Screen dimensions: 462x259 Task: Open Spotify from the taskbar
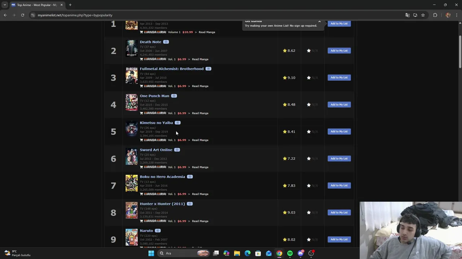tap(290, 253)
